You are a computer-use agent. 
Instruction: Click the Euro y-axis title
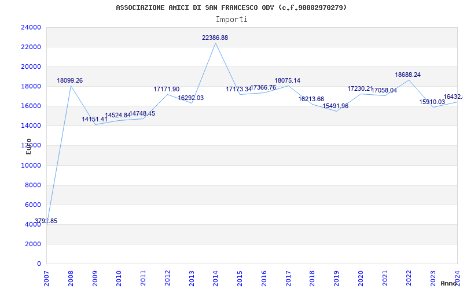(28, 146)
